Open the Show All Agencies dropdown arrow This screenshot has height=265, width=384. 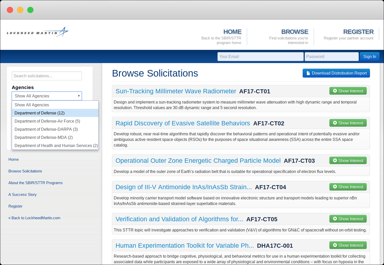point(79,96)
